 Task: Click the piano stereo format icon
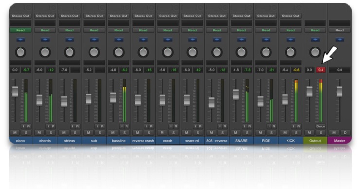tap(20, 40)
